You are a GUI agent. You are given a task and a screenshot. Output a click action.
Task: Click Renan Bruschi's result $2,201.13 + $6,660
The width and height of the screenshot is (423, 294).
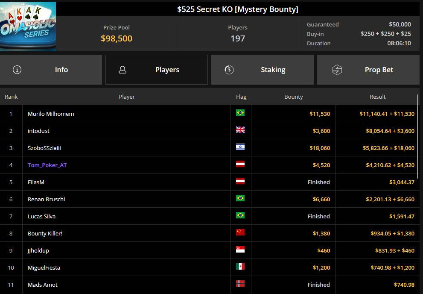(390, 199)
